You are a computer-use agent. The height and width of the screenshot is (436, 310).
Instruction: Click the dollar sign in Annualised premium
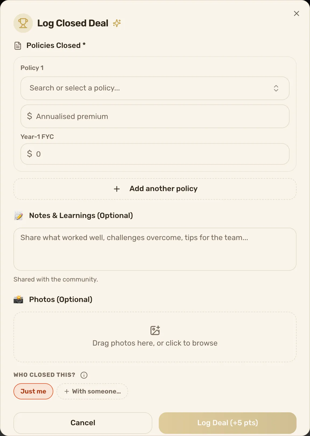[30, 116]
